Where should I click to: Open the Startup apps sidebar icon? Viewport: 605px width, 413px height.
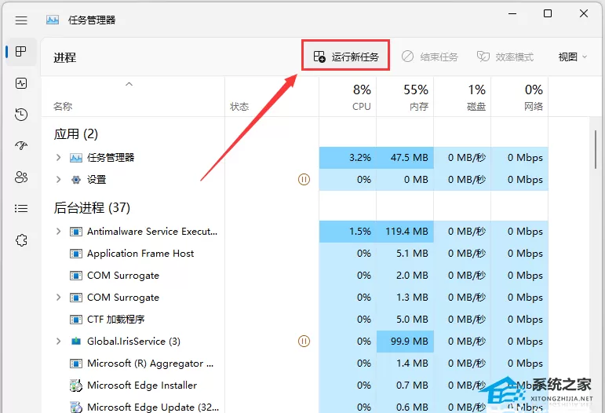(x=21, y=145)
